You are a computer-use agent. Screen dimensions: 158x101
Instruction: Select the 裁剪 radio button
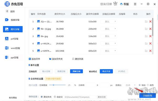[148, 85]
